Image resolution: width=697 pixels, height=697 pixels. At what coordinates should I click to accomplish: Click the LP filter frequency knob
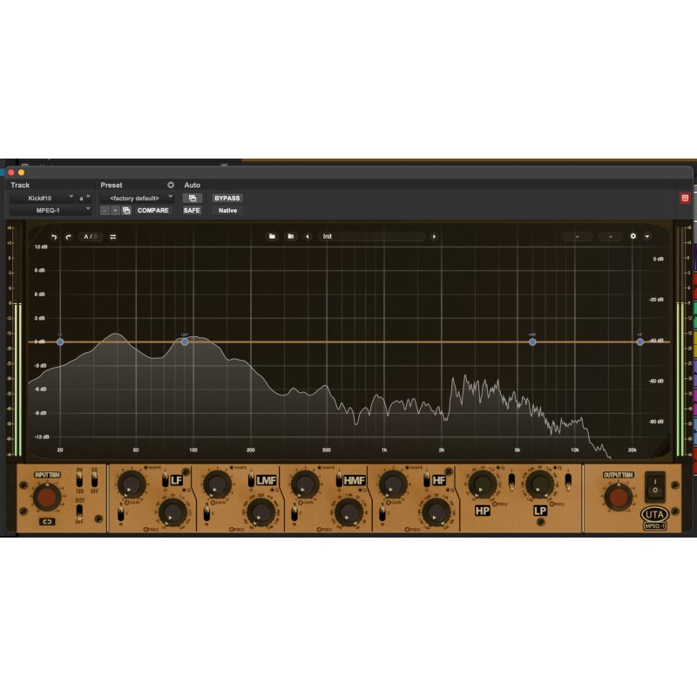[539, 484]
